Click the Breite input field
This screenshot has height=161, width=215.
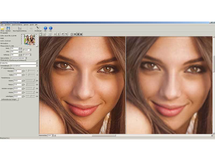tap(15, 48)
